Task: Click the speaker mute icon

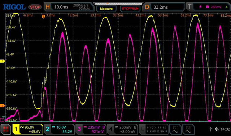Action: pyautogui.click(x=217, y=129)
